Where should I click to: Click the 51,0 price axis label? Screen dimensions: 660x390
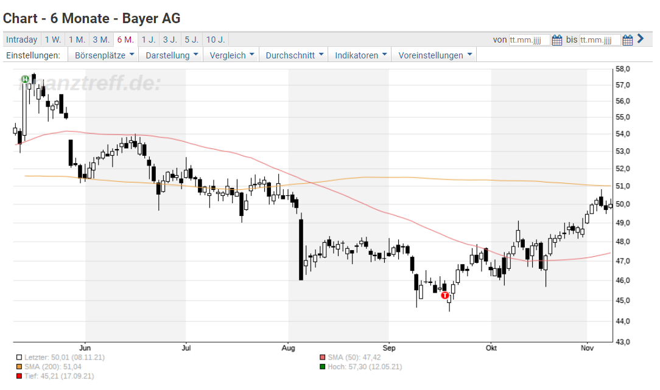coord(623,186)
